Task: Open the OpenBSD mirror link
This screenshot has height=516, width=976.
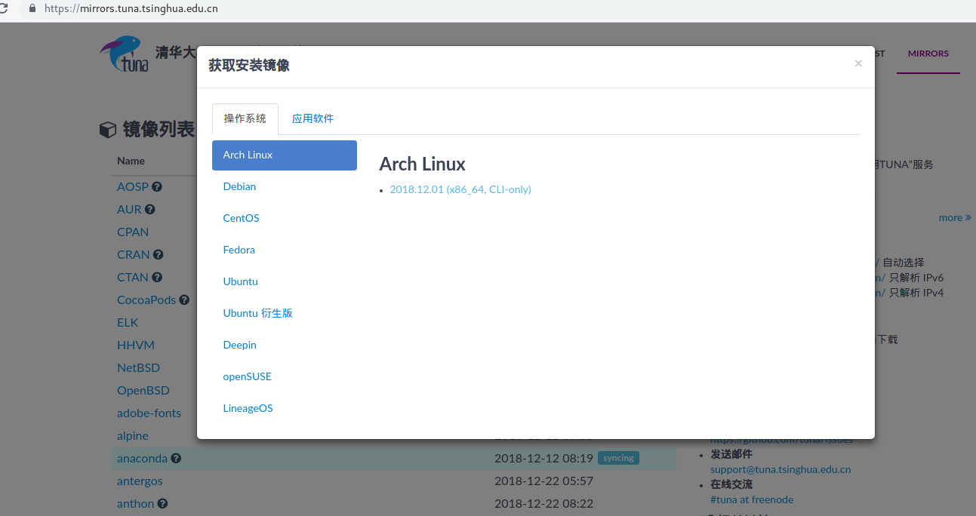Action: point(143,390)
